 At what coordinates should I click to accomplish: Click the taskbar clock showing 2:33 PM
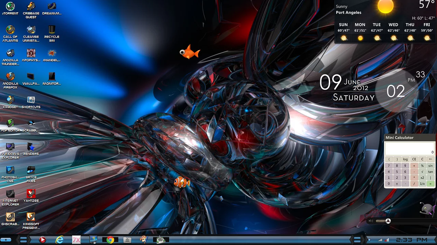[x=411, y=240]
